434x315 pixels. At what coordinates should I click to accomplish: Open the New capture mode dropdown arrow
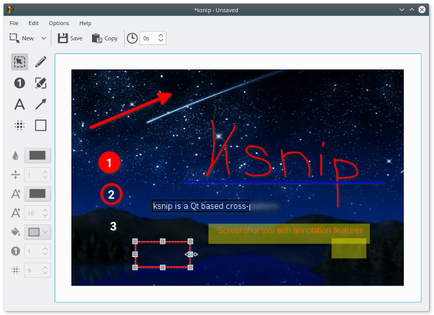click(44, 39)
